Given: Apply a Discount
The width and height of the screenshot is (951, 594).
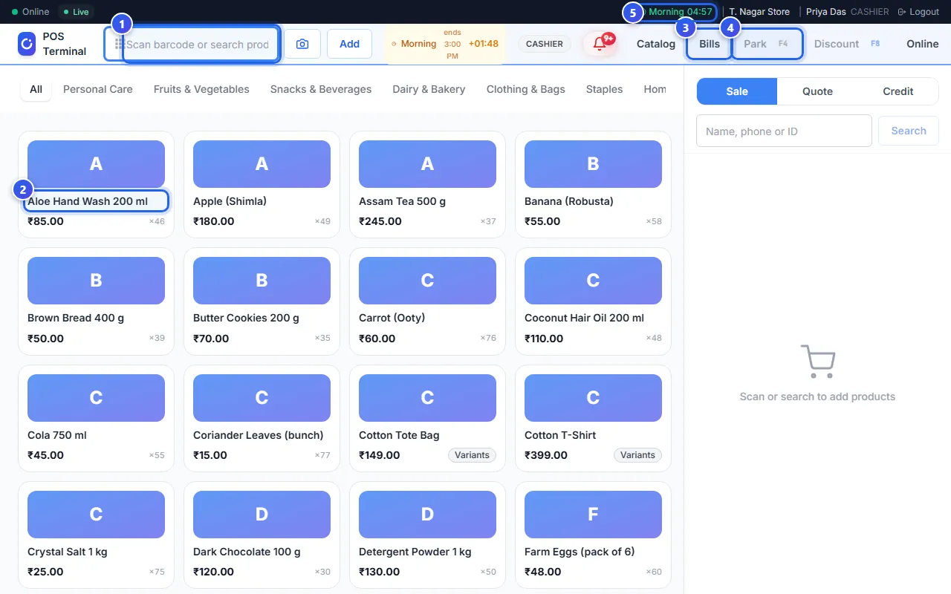Looking at the screenshot, I should point(847,44).
